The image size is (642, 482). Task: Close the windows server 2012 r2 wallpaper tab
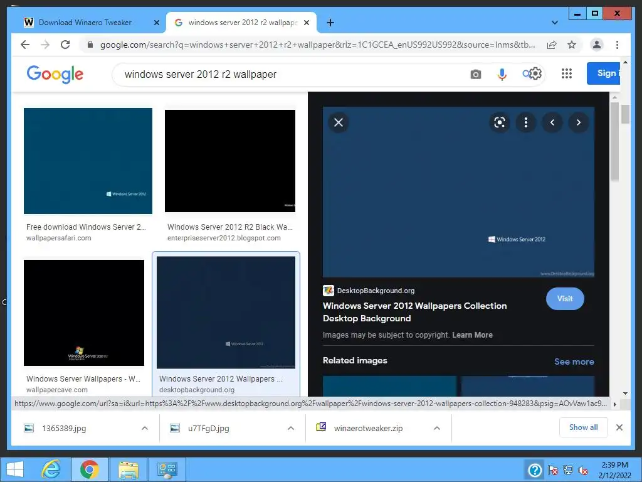pyautogui.click(x=306, y=23)
